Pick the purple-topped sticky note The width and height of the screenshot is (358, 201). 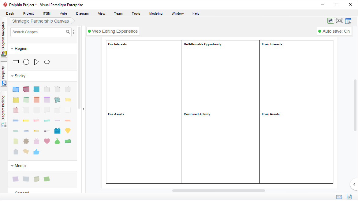tap(47, 100)
